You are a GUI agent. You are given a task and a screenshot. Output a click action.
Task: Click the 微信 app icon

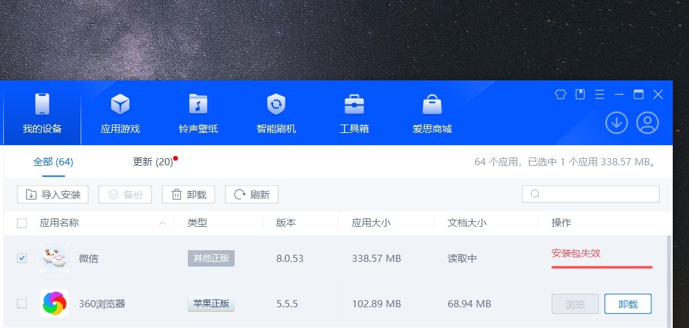54,258
